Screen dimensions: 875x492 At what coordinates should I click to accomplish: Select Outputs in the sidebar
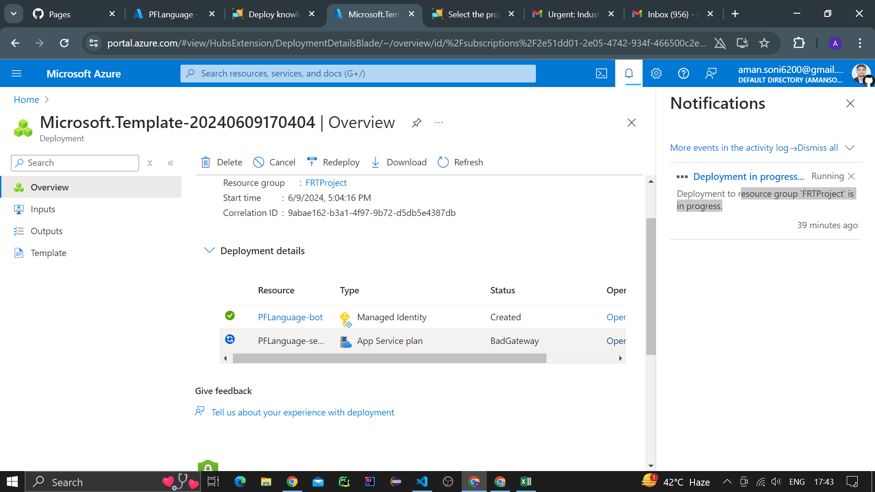[x=46, y=231]
